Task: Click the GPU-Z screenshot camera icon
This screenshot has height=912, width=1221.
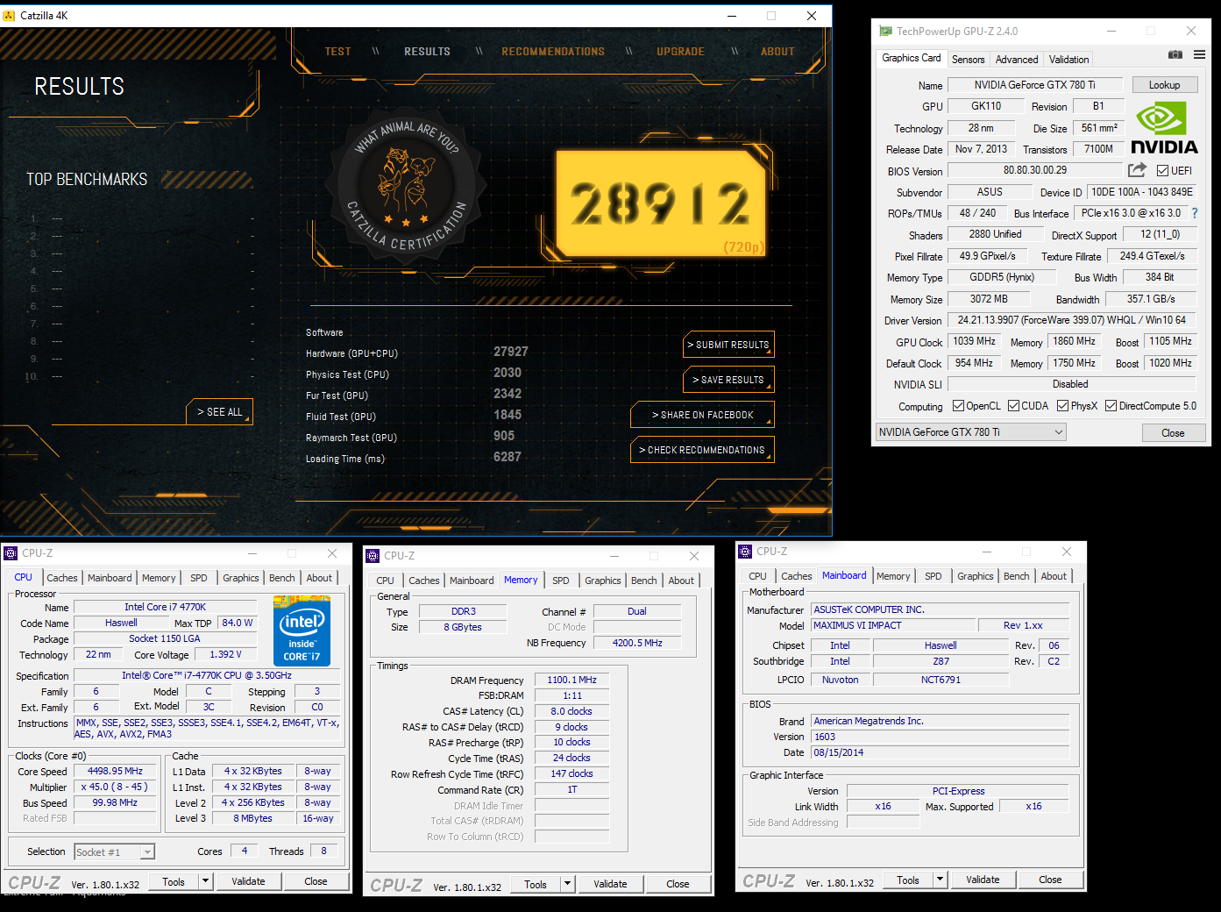Action: pyautogui.click(x=1175, y=54)
